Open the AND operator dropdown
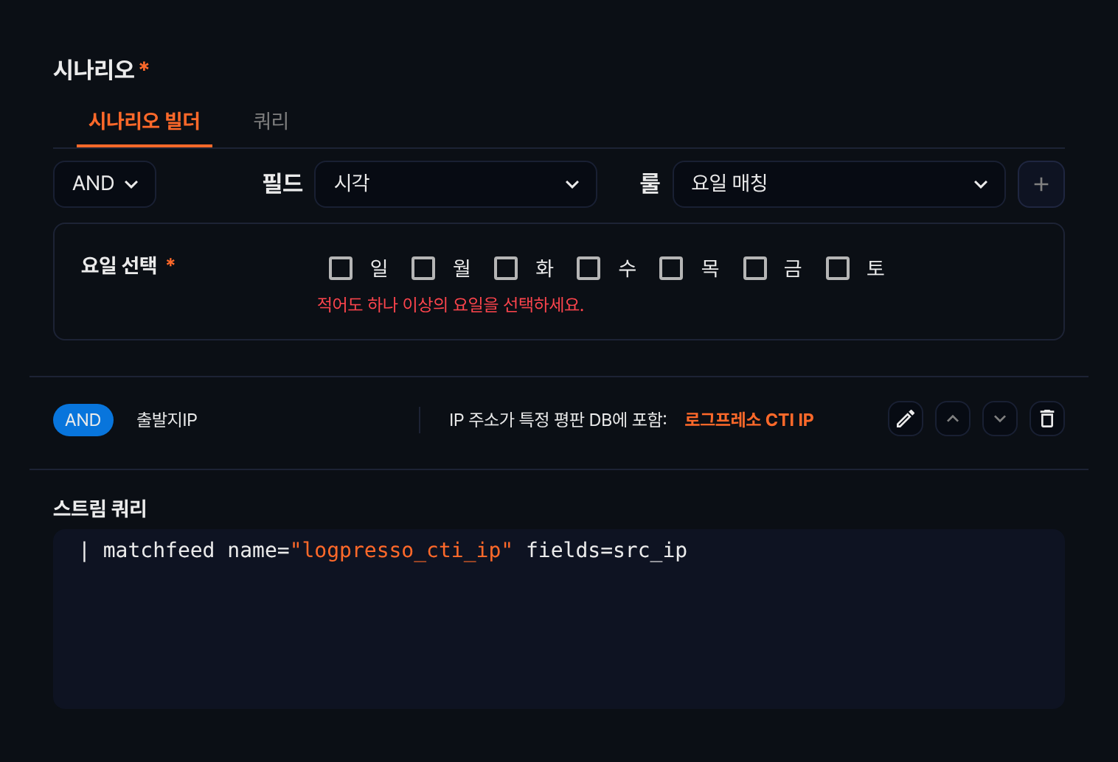1118x762 pixels. pyautogui.click(x=105, y=184)
